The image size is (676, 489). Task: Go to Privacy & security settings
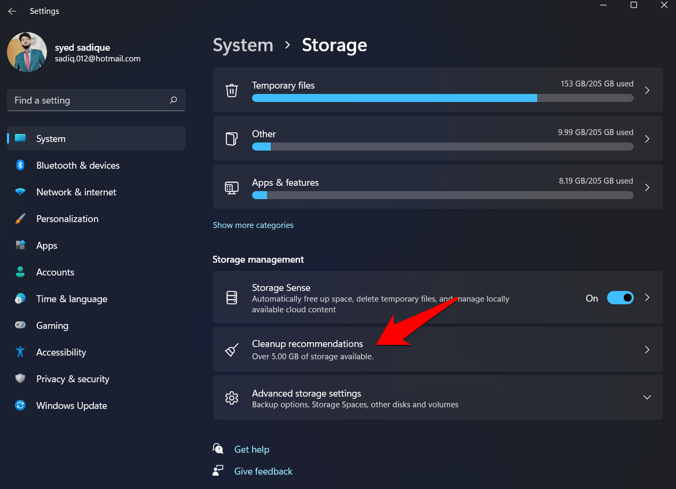pos(73,379)
